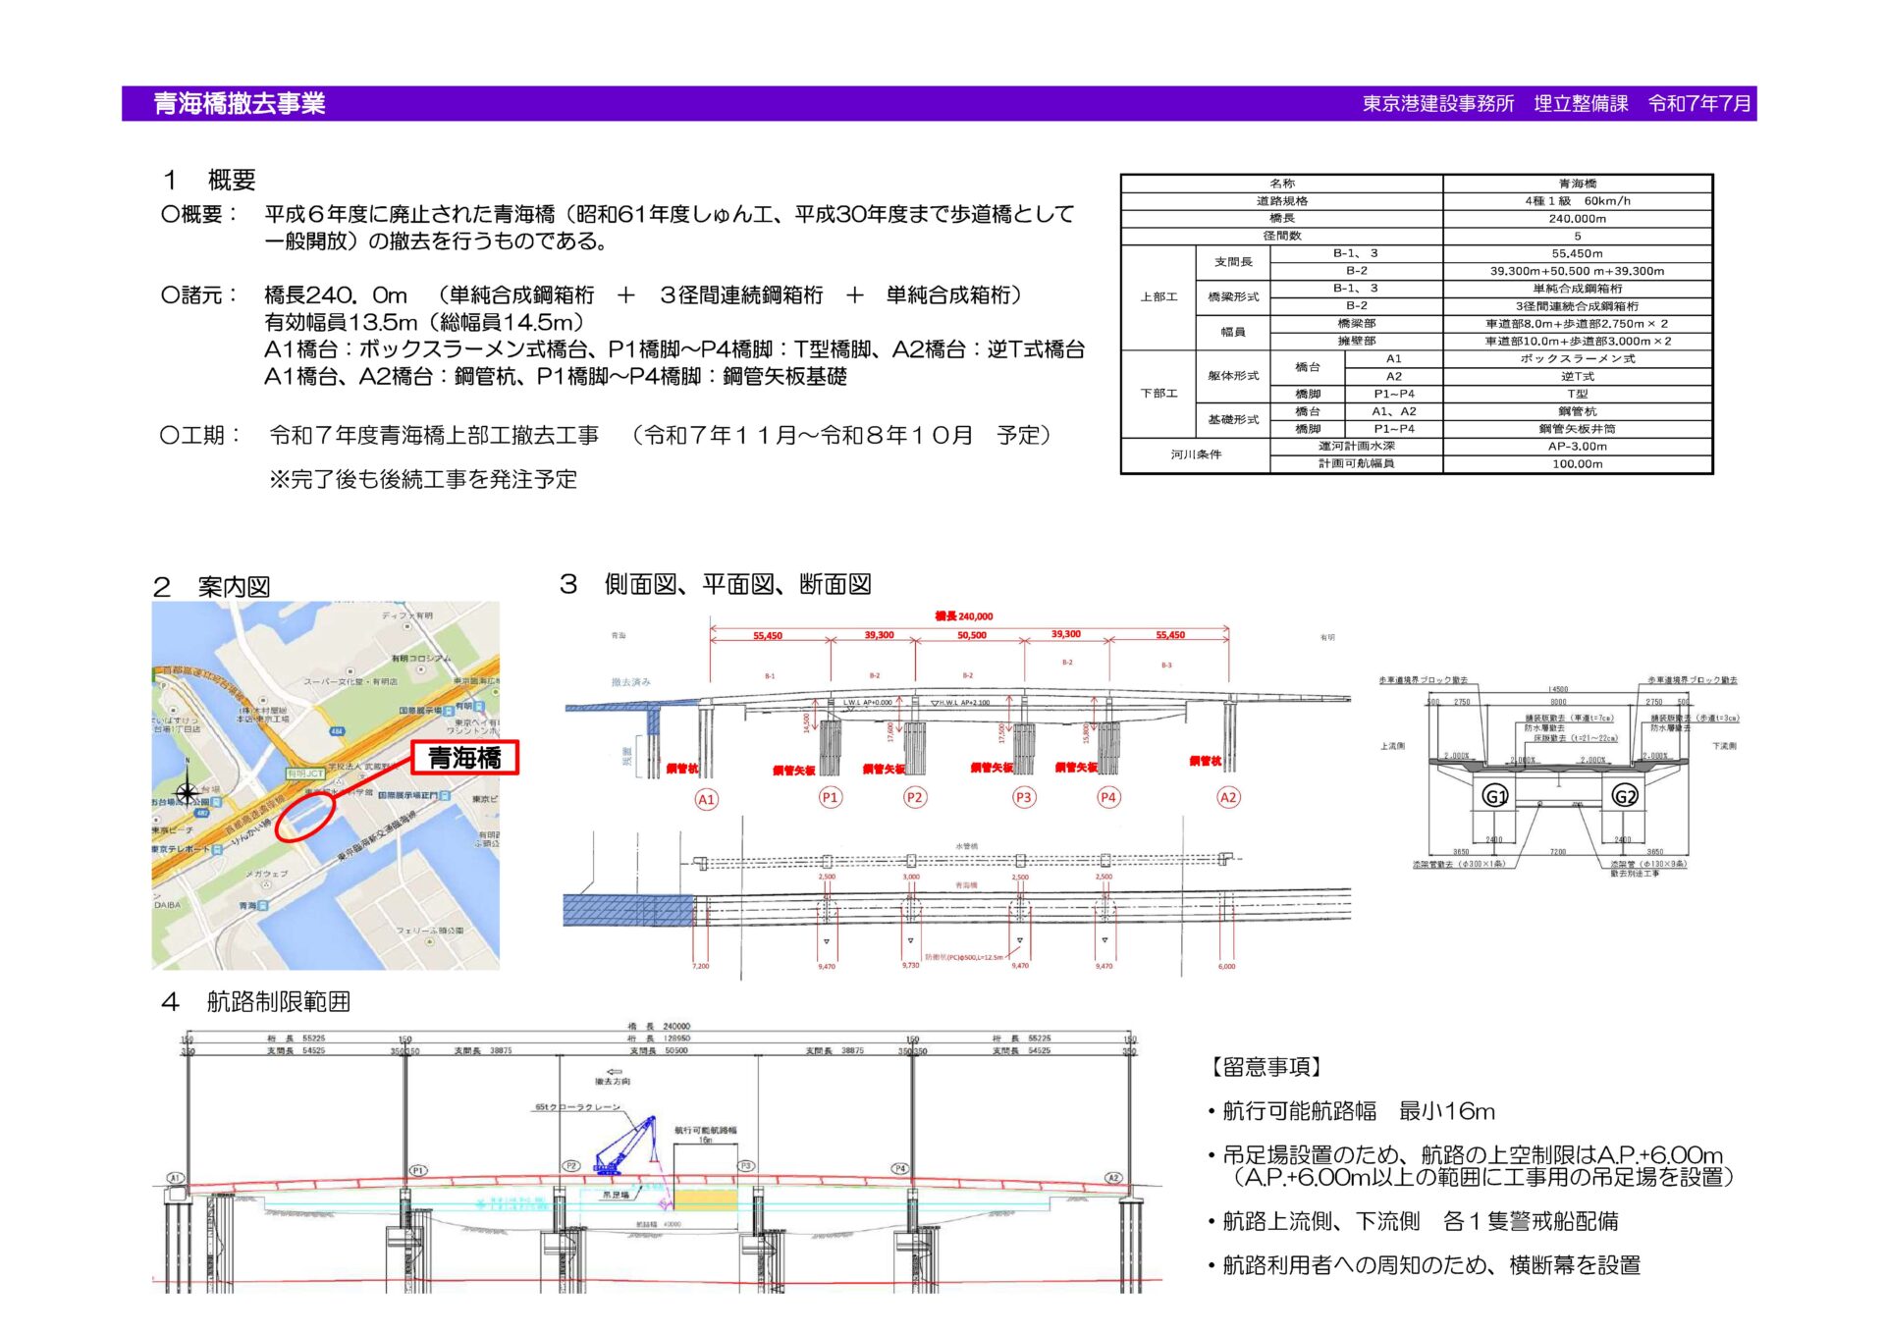
Task: Select the '2 案内図' section heading
Action: click(211, 586)
